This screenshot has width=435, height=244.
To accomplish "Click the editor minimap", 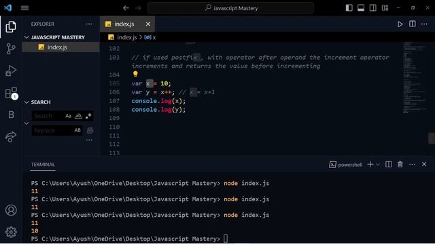I will pos(414,77).
